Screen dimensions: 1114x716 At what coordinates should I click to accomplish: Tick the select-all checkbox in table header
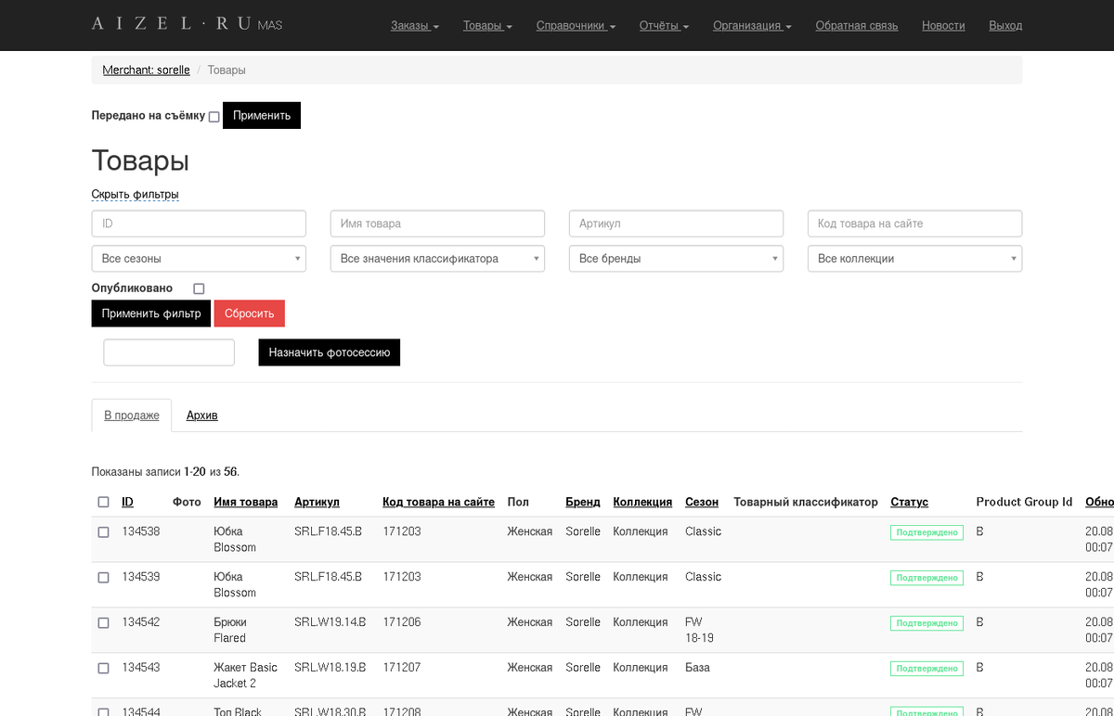pos(103,502)
